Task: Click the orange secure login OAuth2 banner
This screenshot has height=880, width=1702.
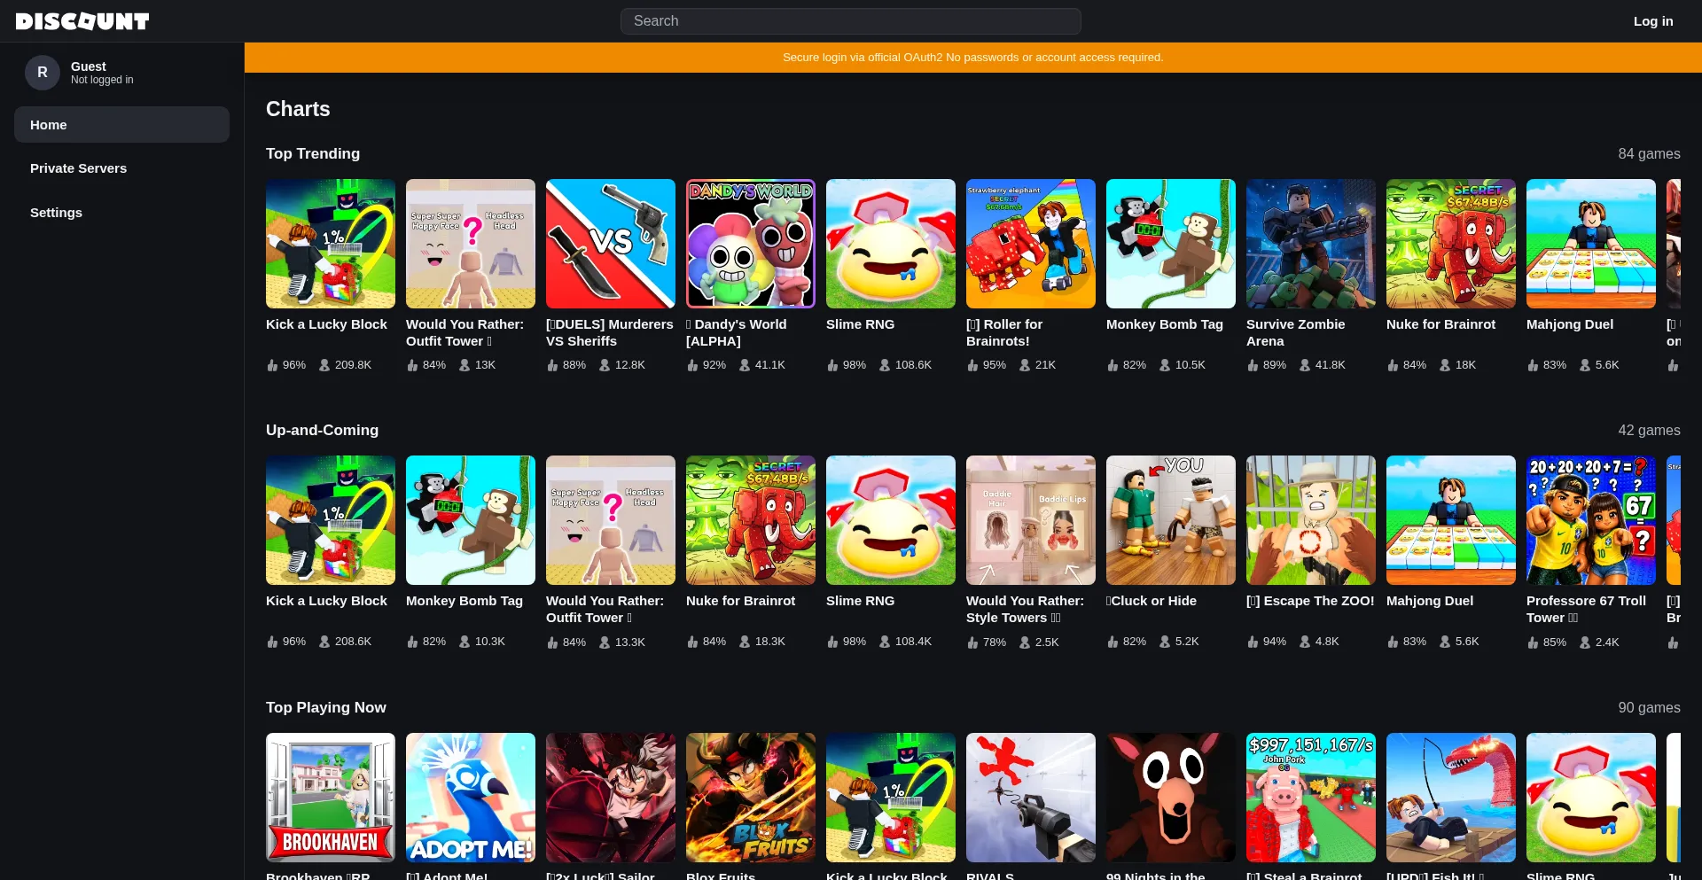Action: pyautogui.click(x=973, y=58)
